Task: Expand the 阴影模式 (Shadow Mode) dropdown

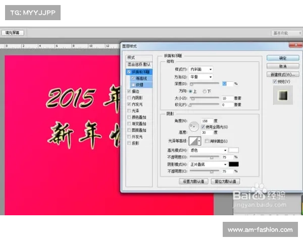Action: pyautogui.click(x=210, y=164)
